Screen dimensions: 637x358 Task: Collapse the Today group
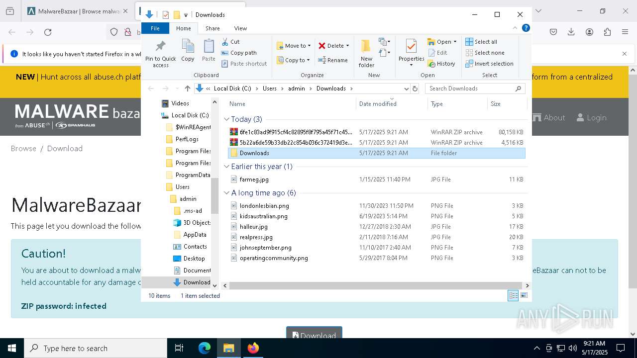(227, 119)
